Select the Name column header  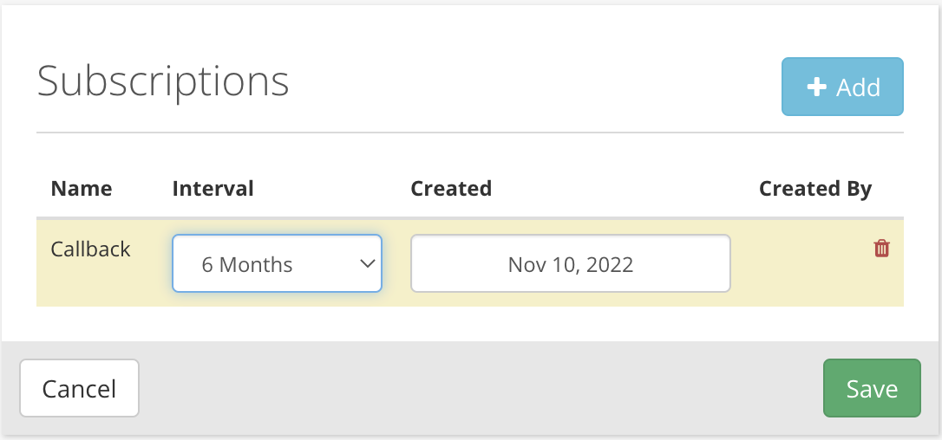[82, 189]
